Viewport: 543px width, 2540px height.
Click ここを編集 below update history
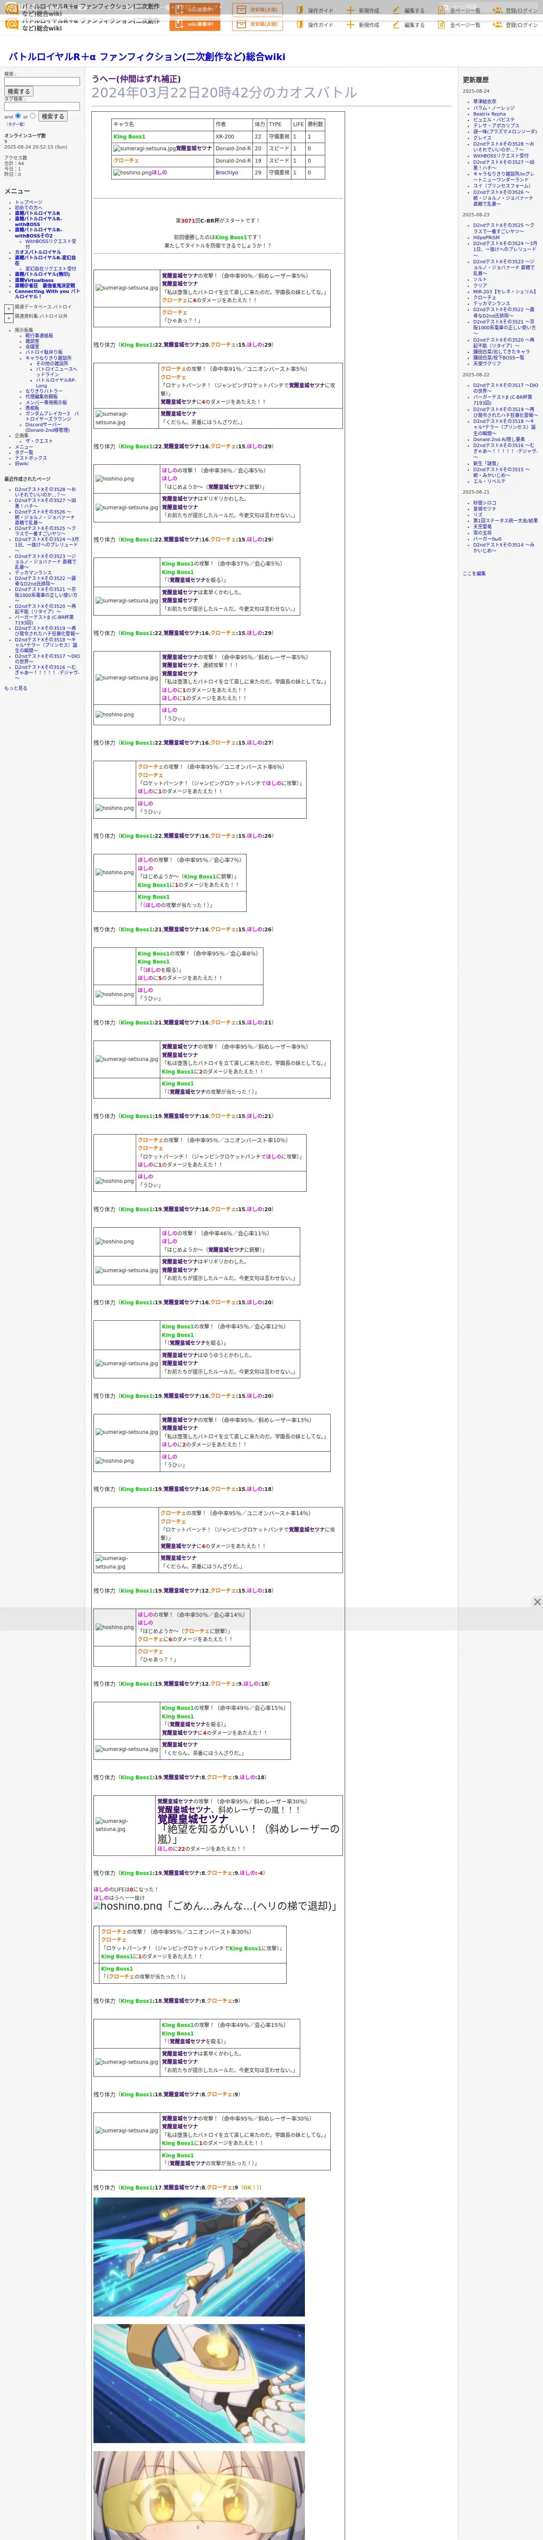pyautogui.click(x=474, y=574)
